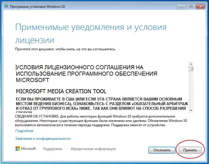Click the Принять (Accept) button
Screen dimensions: 209x164
[x=190, y=150]
